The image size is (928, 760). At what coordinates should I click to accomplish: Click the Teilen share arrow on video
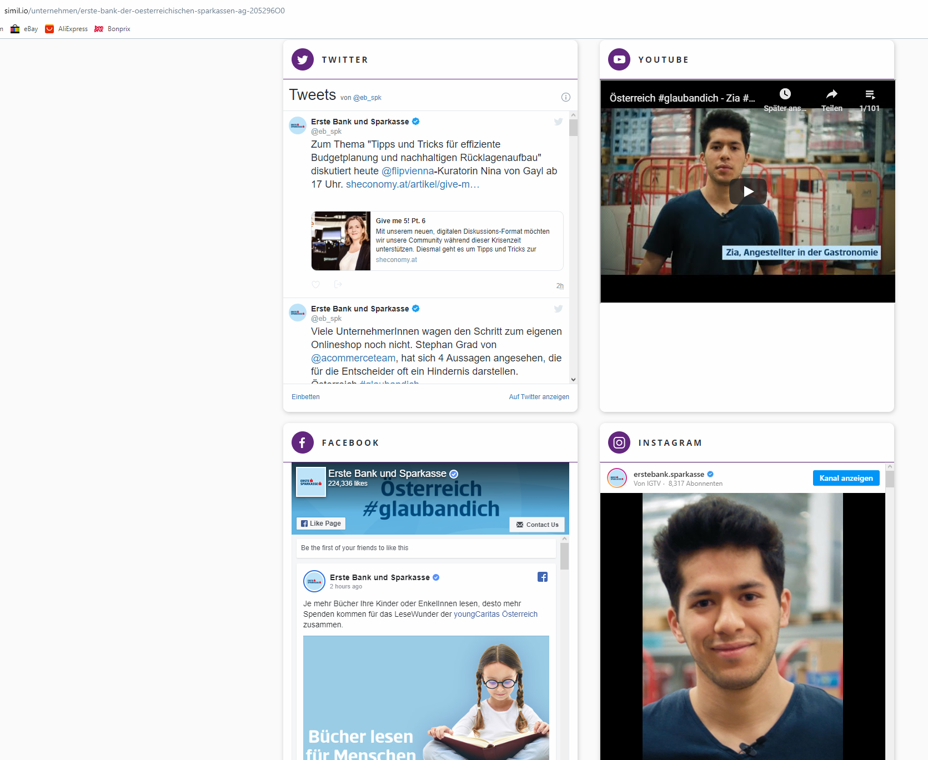click(x=831, y=94)
